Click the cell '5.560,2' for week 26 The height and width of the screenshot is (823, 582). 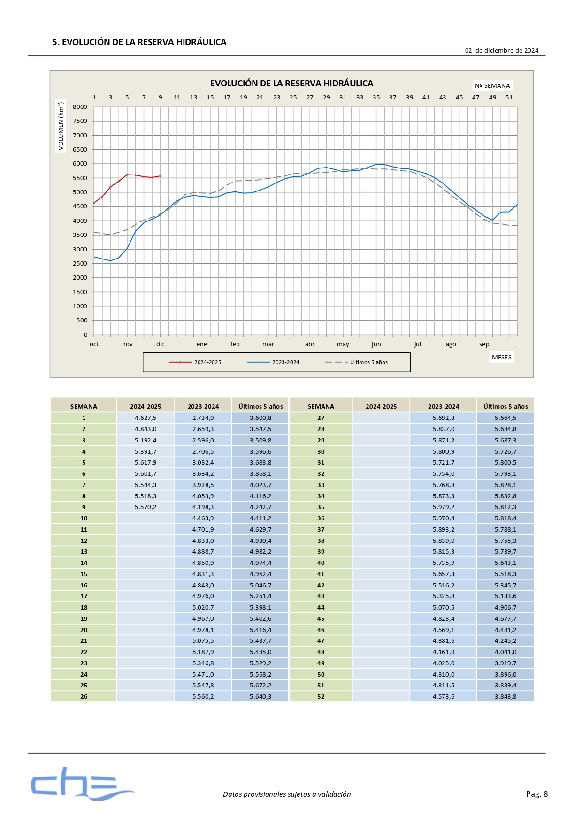click(x=203, y=697)
